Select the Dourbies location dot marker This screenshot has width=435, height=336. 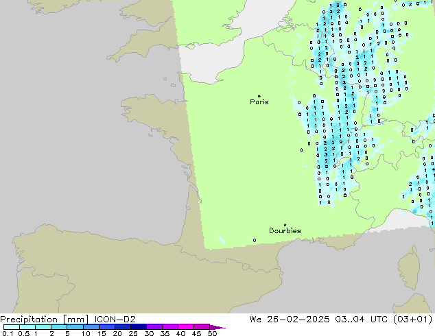point(285,225)
